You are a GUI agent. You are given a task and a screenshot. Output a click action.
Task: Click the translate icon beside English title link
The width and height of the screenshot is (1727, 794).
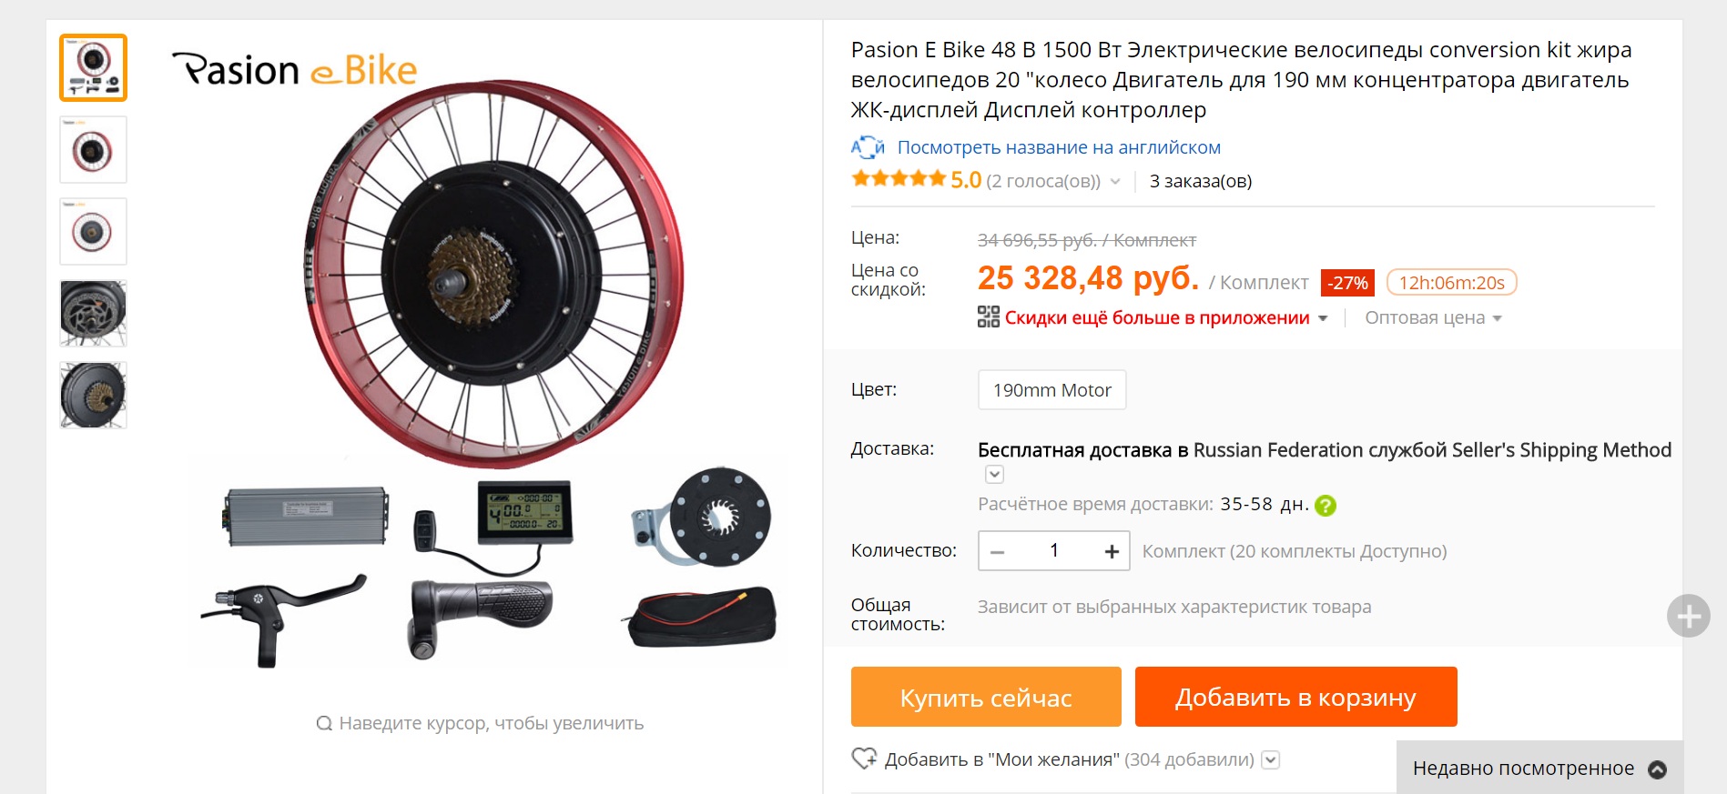(x=868, y=147)
